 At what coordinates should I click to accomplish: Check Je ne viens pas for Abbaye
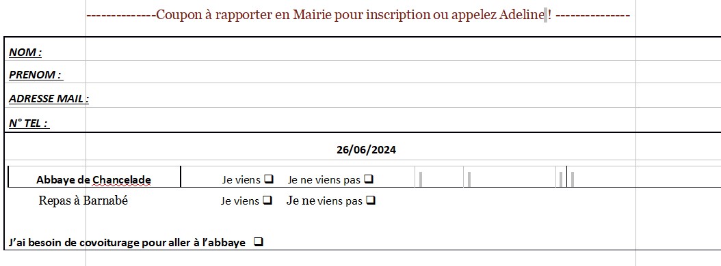point(368,179)
